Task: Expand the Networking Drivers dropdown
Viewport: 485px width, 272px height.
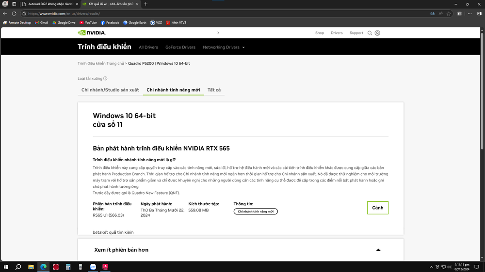Action: click(224, 47)
